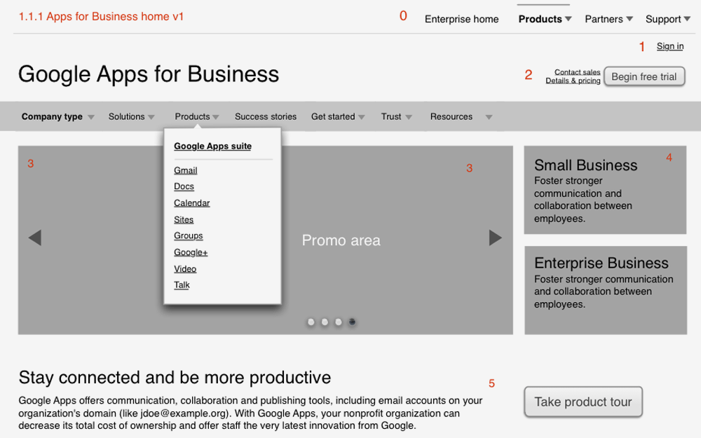Select Docs in the Products menu
The height and width of the screenshot is (438, 701).
pos(184,186)
